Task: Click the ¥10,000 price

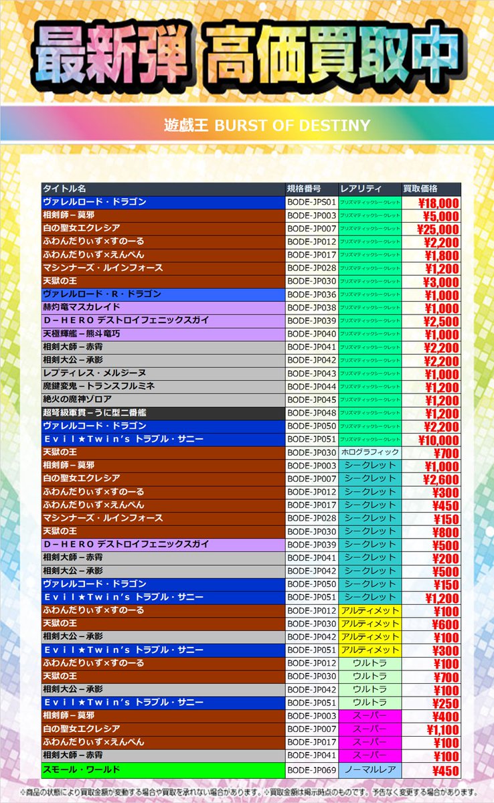Action: [438, 440]
